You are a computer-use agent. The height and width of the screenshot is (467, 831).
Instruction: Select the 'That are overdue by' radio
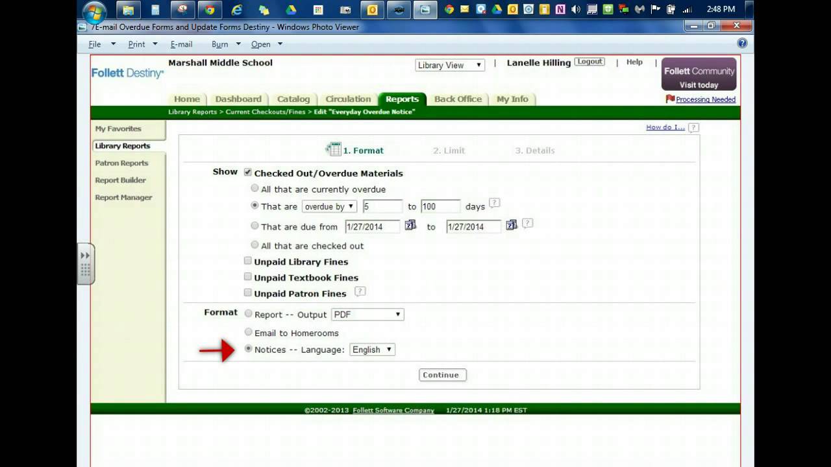click(254, 206)
